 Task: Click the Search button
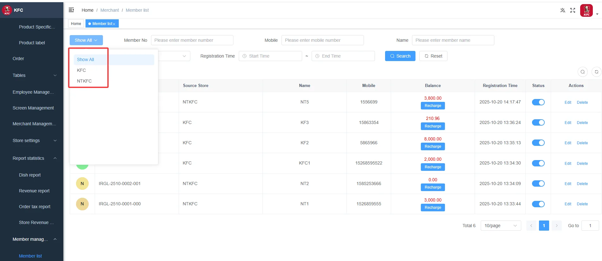[400, 56]
